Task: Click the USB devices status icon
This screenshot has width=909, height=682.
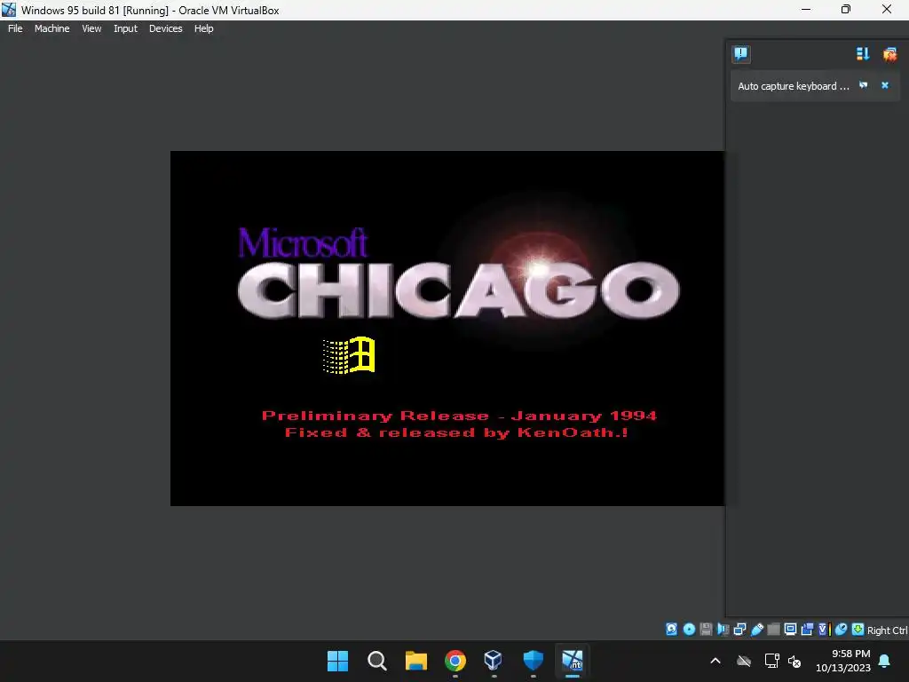Action: click(x=756, y=630)
